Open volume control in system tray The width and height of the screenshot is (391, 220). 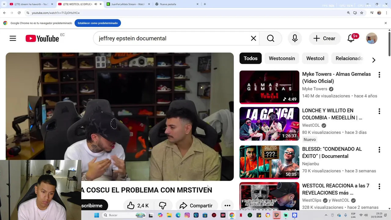coord(367,215)
